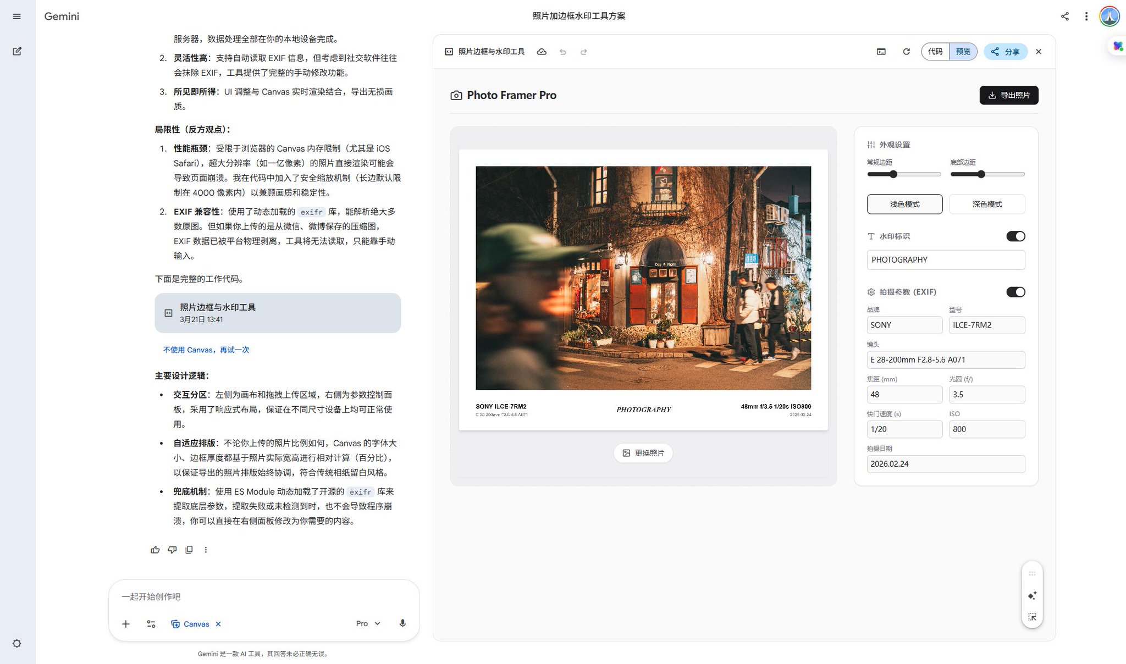Viewport: 1126px width, 664px height.
Task: Adjust the 底部边距 slider
Action: pyautogui.click(x=987, y=174)
